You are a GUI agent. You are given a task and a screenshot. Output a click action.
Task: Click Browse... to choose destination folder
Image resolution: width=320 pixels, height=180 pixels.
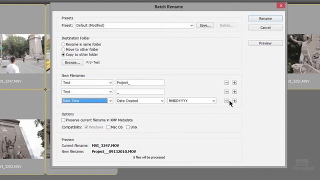[72, 62]
